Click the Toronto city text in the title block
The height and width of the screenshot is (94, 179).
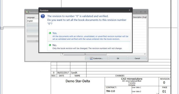click(132, 83)
